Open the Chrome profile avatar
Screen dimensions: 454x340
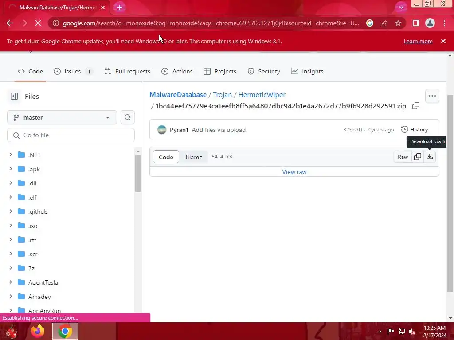pos(430,23)
